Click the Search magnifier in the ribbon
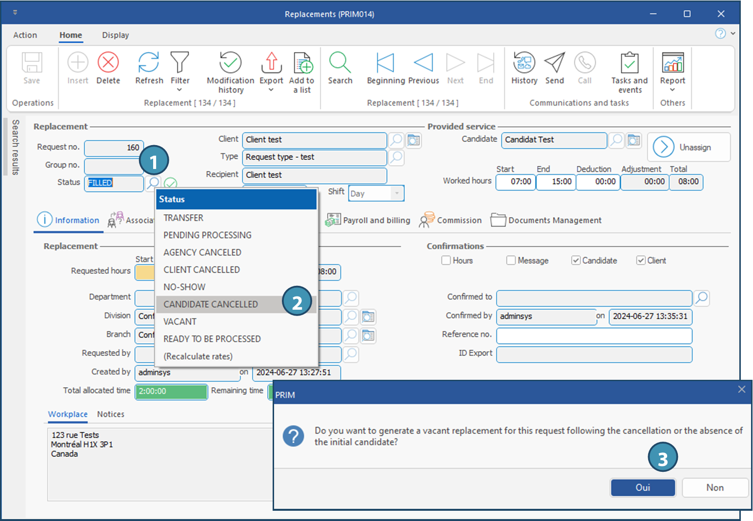 coord(340,63)
